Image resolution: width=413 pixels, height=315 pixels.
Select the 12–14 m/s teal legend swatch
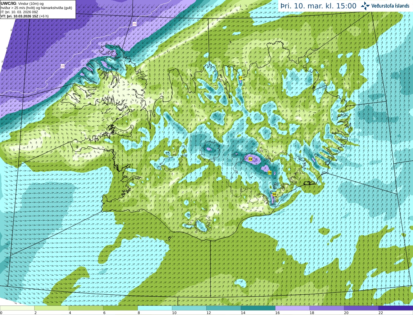pyautogui.click(x=224, y=308)
